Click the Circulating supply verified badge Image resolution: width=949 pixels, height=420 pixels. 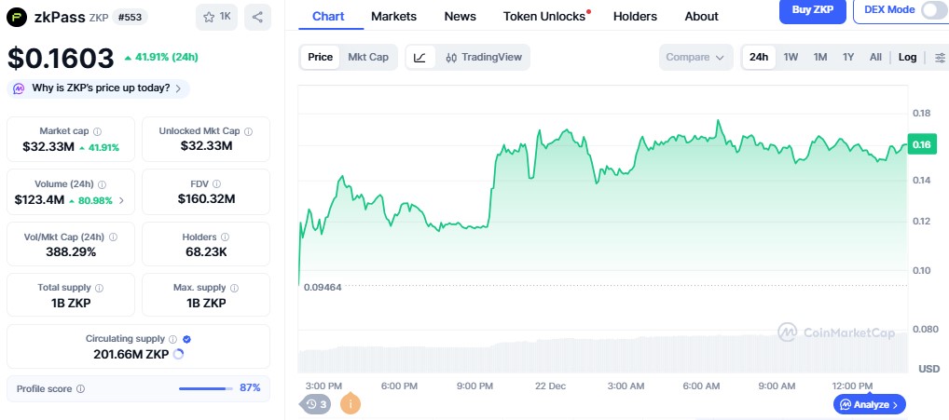tap(186, 340)
